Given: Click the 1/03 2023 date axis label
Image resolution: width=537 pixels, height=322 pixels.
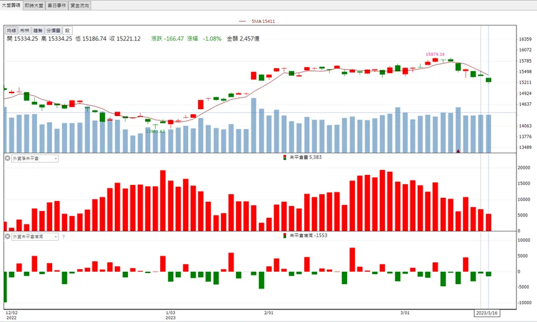Looking at the screenshot, I should (x=171, y=315).
